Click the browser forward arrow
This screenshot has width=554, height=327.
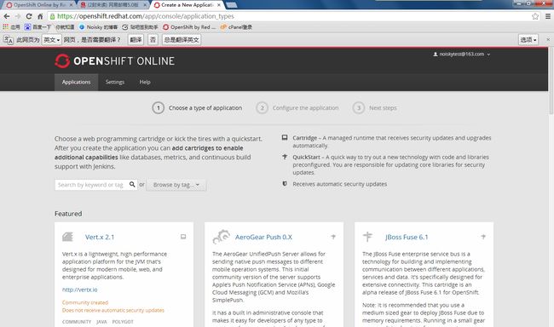click(18, 16)
